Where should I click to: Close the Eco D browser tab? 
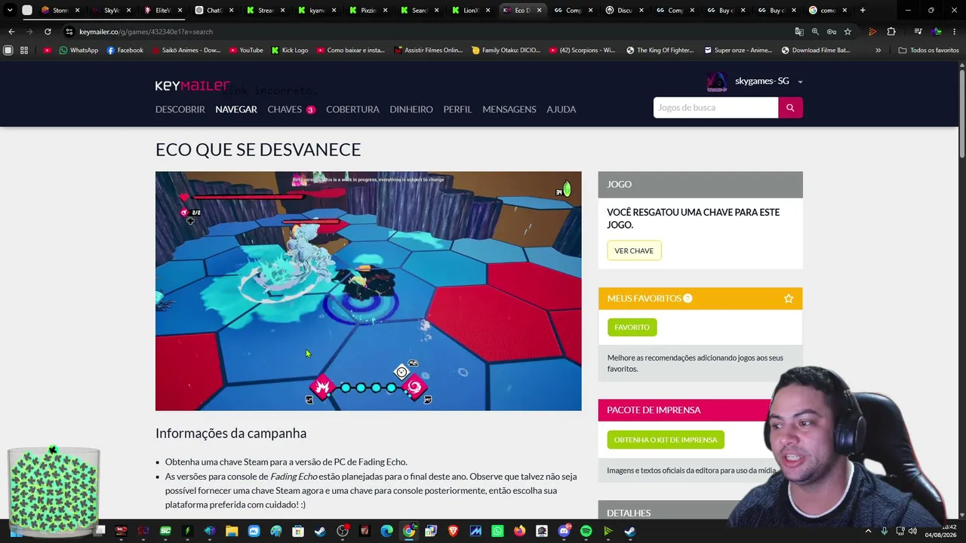[x=539, y=11]
